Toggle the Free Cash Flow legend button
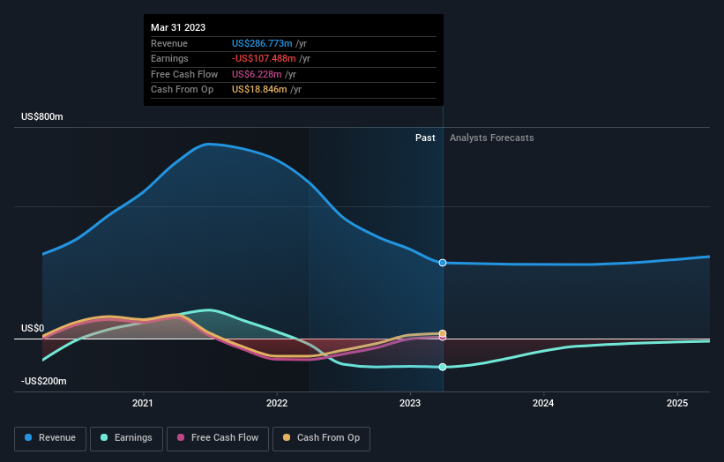The image size is (724, 462). tap(218, 438)
